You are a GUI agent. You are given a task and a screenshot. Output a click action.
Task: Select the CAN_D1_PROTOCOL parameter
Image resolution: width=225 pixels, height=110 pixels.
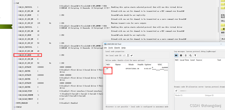[x=25, y=7]
